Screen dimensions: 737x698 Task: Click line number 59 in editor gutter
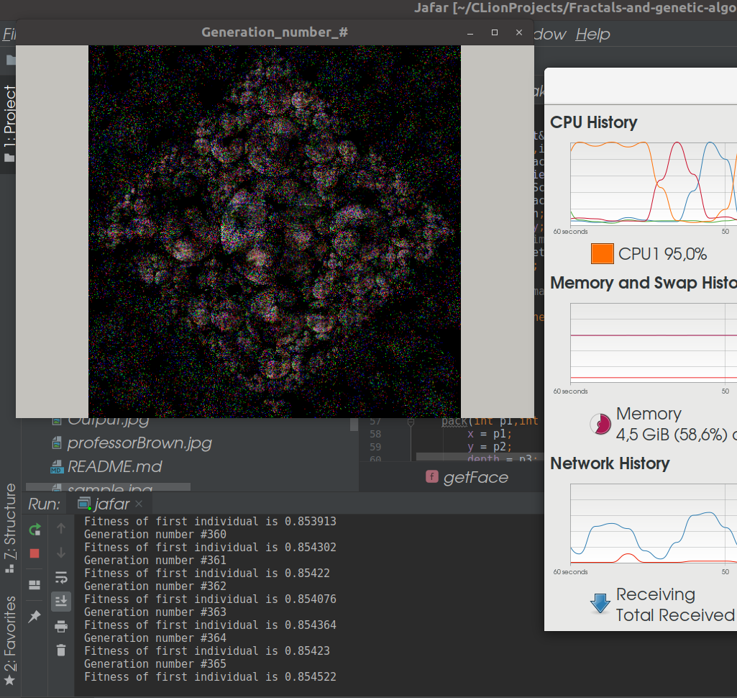click(x=375, y=447)
